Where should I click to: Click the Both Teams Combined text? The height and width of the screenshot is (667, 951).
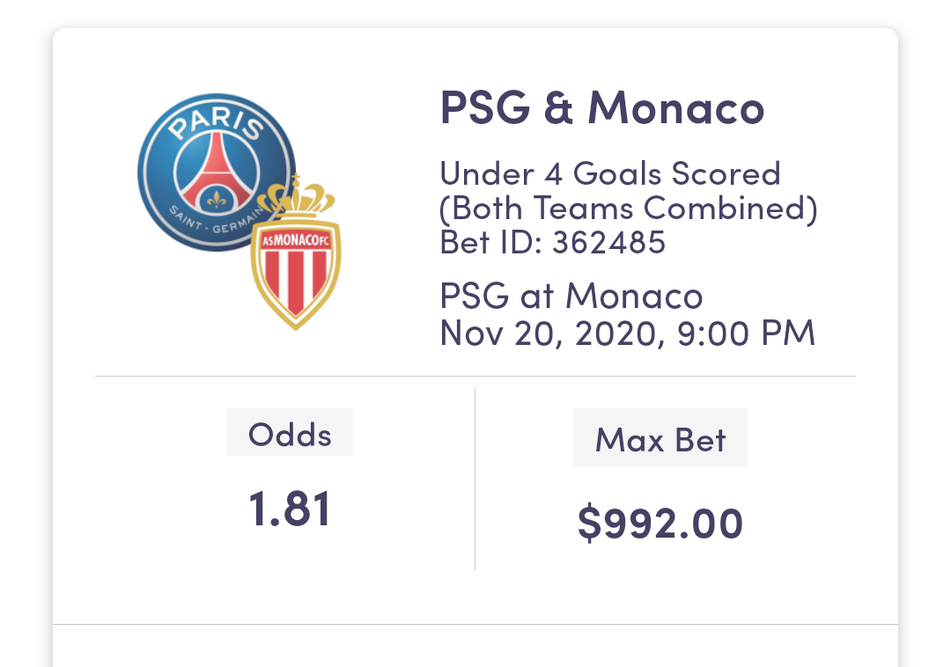coord(629,208)
